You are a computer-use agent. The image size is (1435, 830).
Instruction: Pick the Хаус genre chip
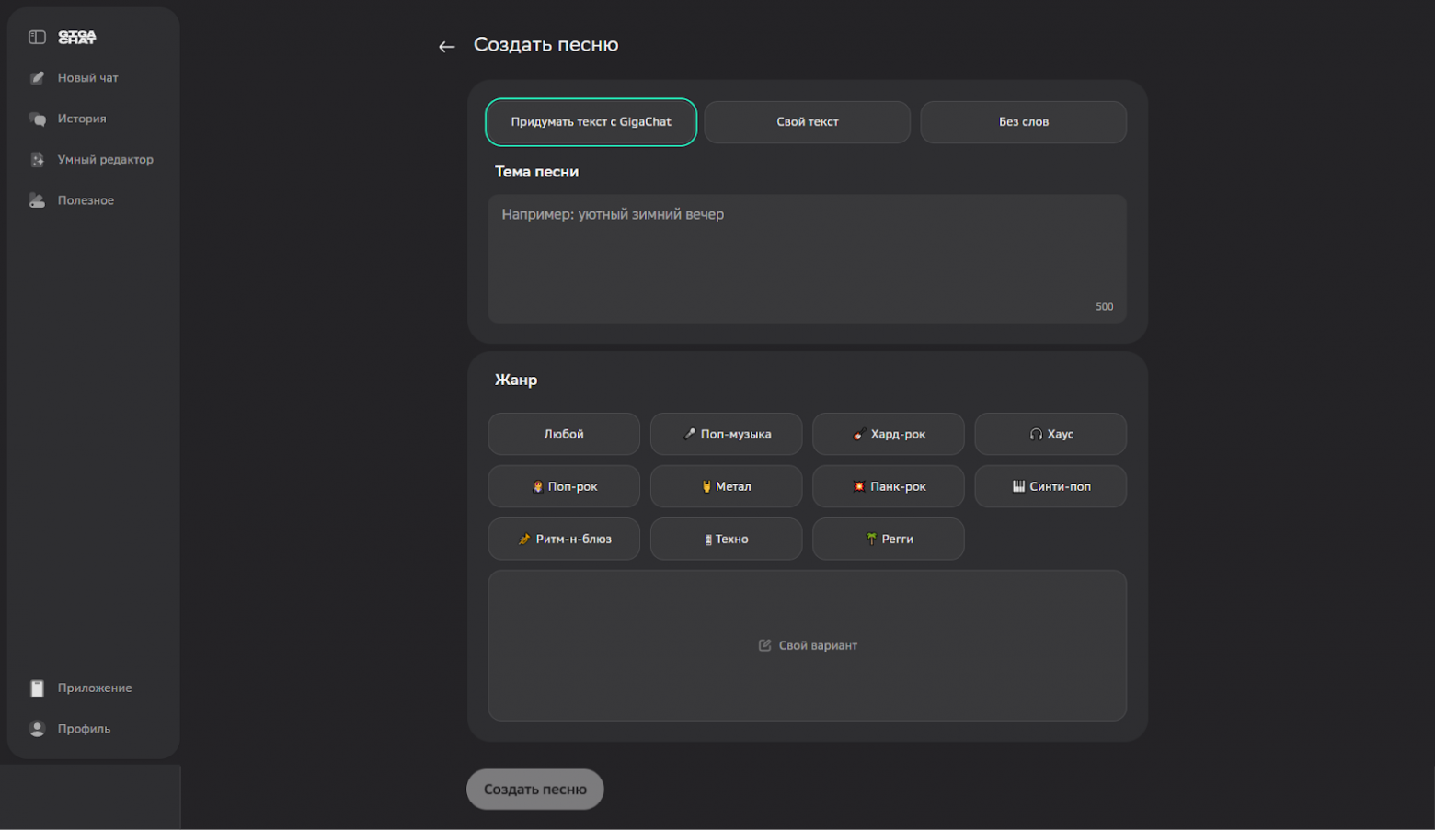point(1050,434)
